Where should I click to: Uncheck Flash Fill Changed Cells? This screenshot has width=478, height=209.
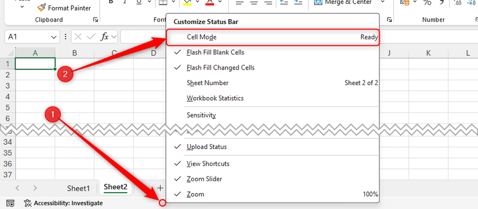click(272, 68)
